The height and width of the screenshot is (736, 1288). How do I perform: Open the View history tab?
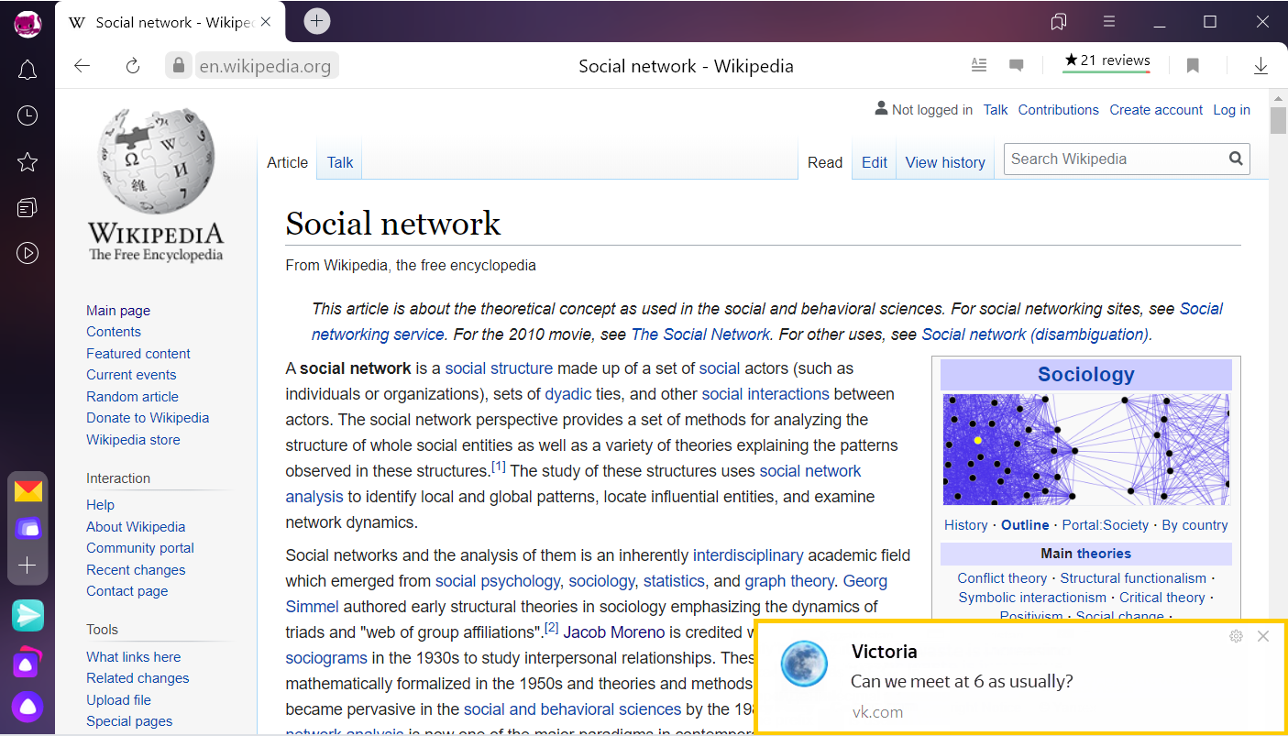click(x=945, y=162)
